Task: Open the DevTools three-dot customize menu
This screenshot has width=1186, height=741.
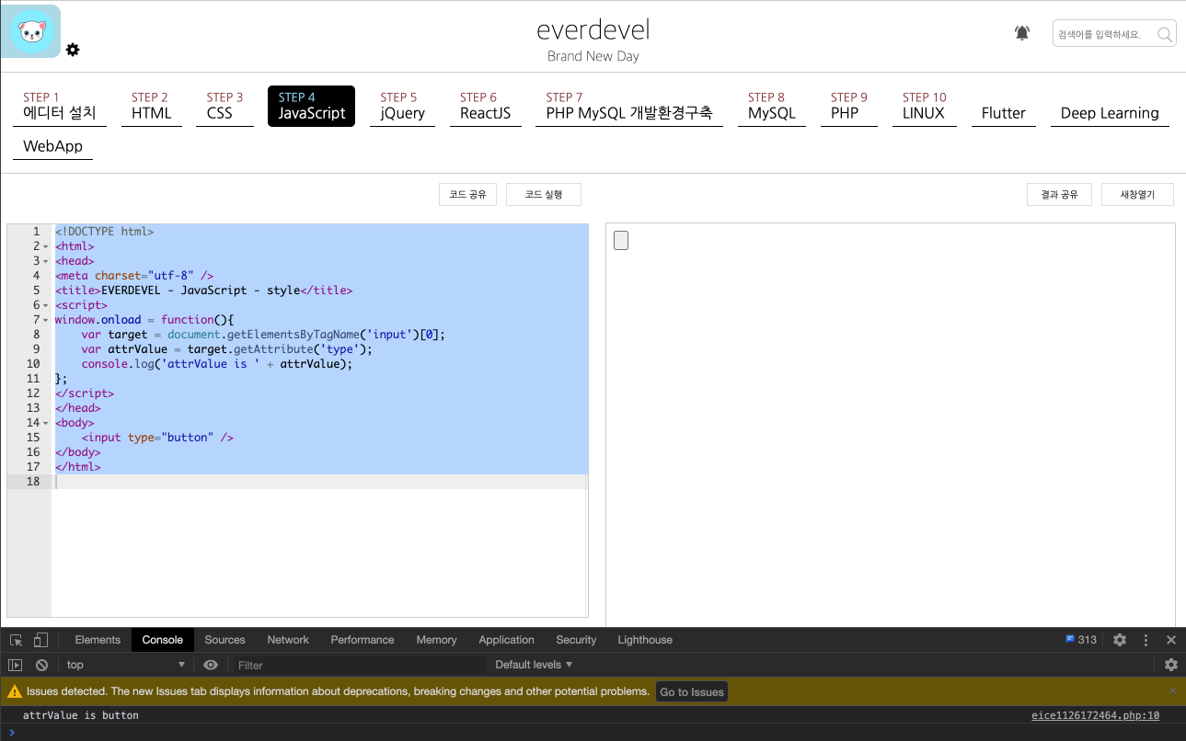Action: coord(1144,639)
